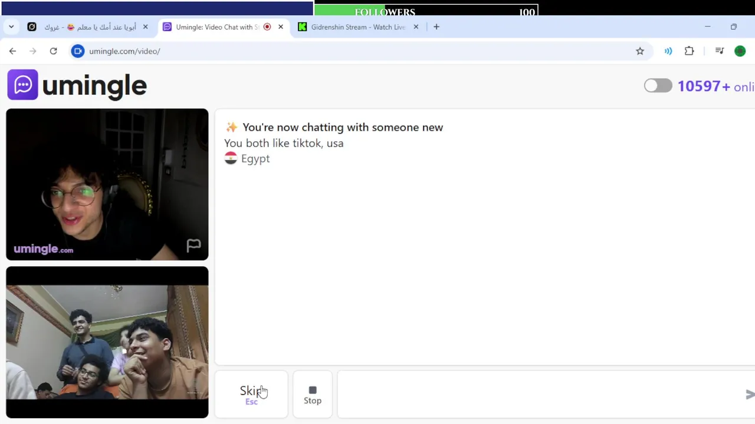This screenshot has width=755, height=424.
Task: Send message with the arrow icon
Action: point(750,395)
